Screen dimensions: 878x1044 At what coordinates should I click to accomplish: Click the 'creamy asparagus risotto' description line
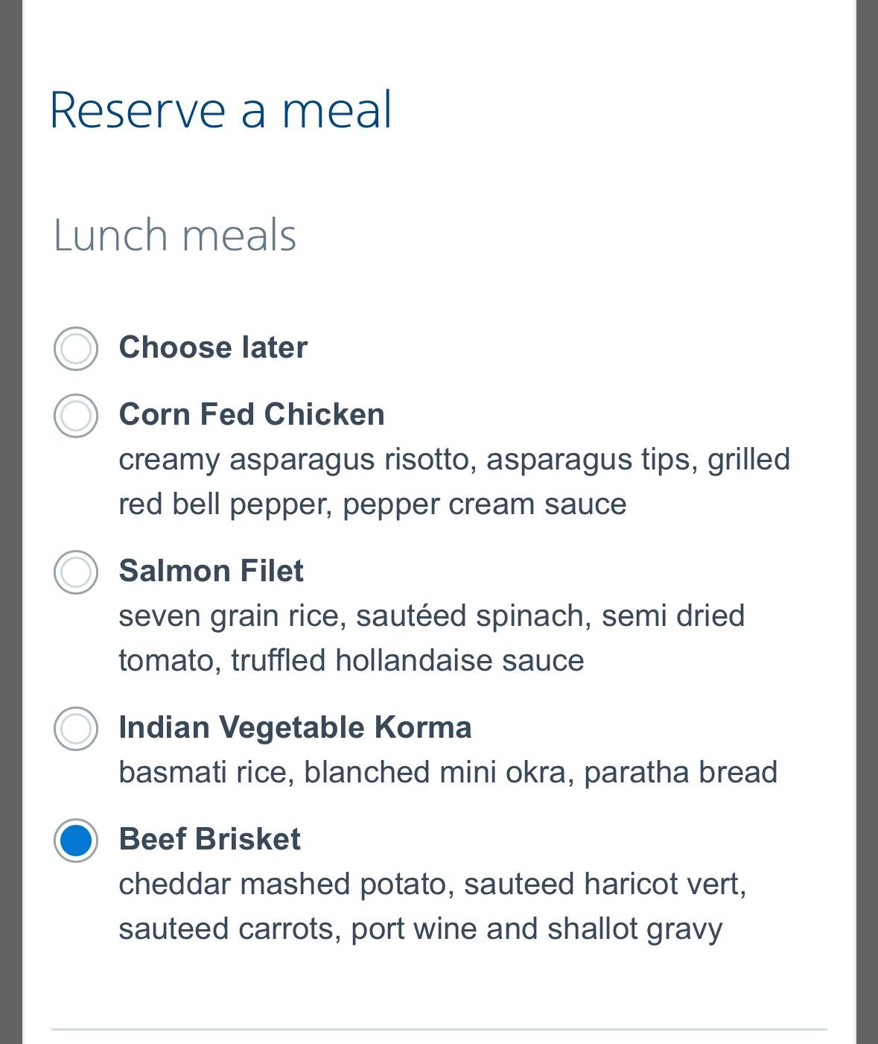click(454, 459)
